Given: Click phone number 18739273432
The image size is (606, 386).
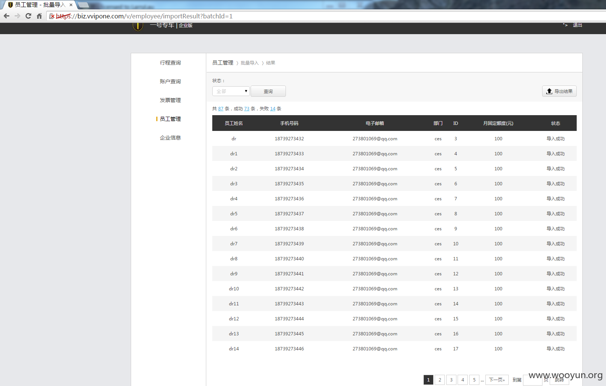Looking at the screenshot, I should (x=289, y=138).
